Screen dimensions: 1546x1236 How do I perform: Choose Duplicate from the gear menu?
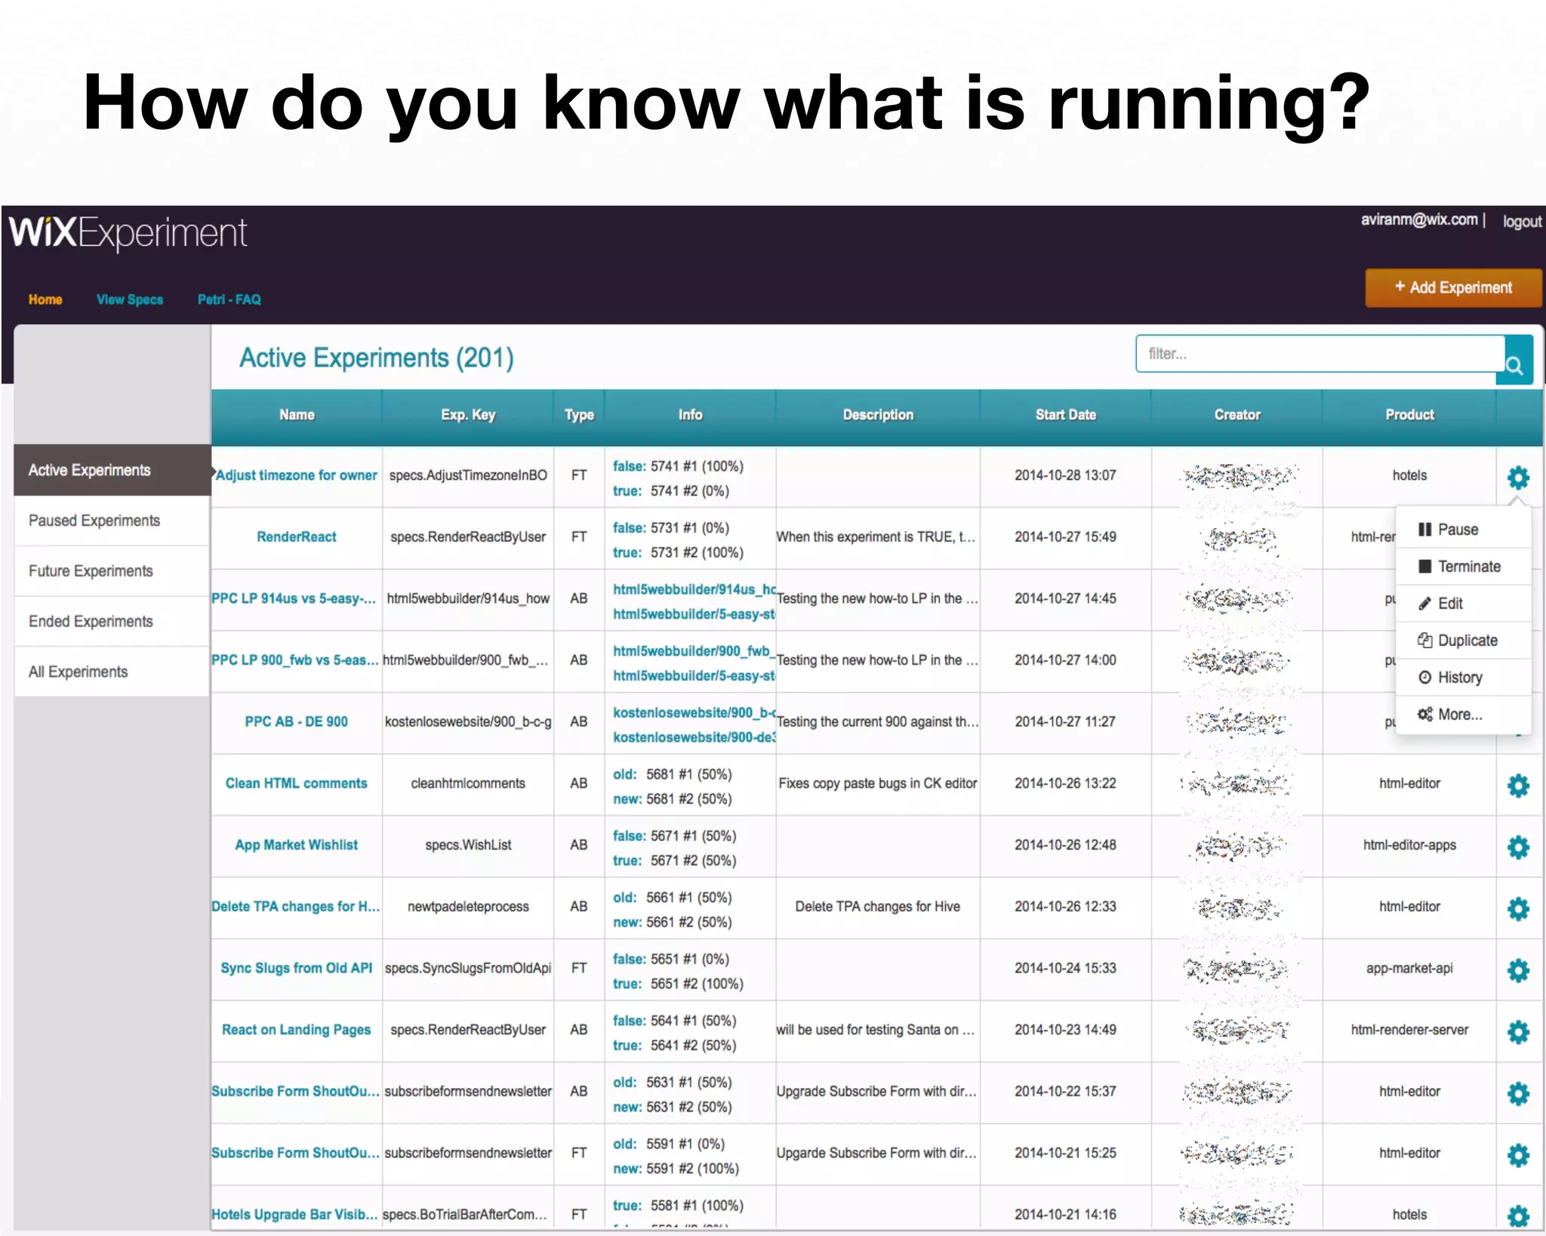coord(1463,640)
